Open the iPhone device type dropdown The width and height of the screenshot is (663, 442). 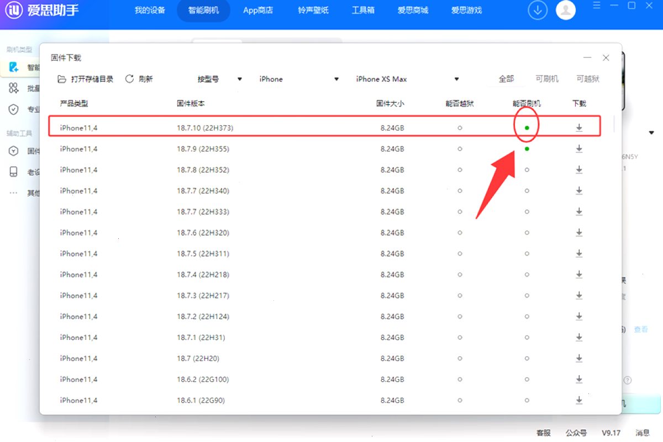(x=299, y=79)
